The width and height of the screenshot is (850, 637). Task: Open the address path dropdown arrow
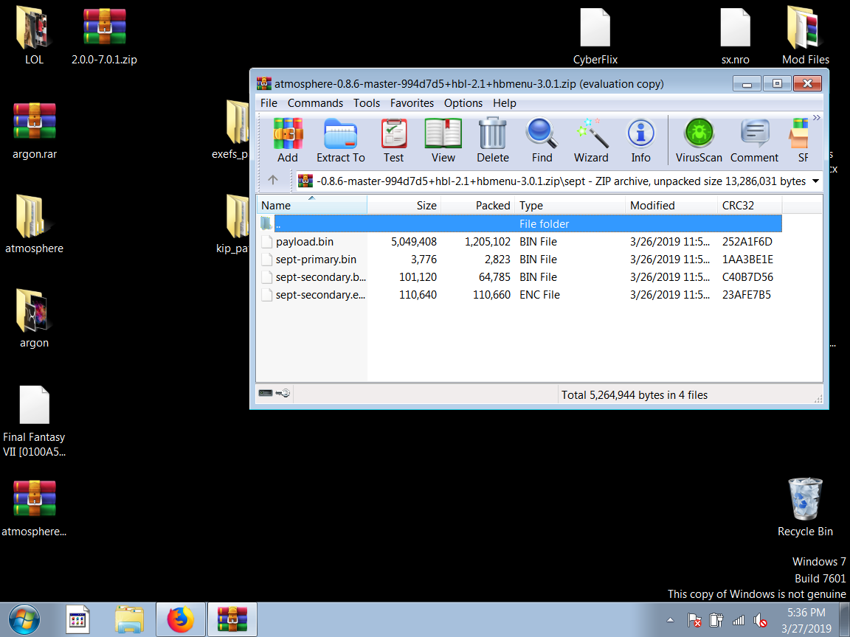point(815,181)
